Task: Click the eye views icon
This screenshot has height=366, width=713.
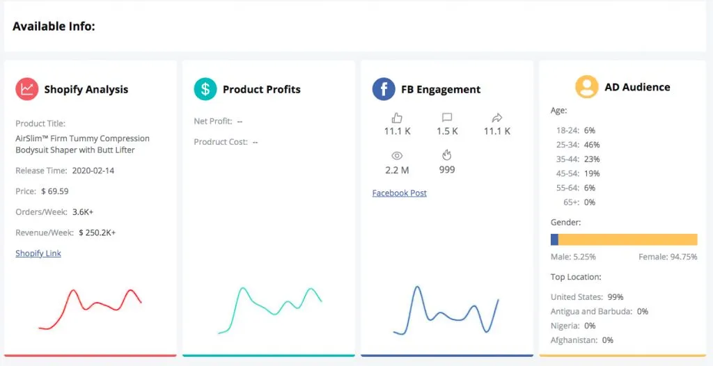Action: (x=398, y=156)
